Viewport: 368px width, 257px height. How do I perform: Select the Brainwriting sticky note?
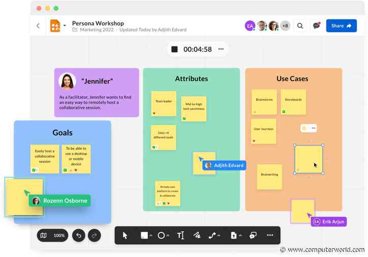coord(270,177)
